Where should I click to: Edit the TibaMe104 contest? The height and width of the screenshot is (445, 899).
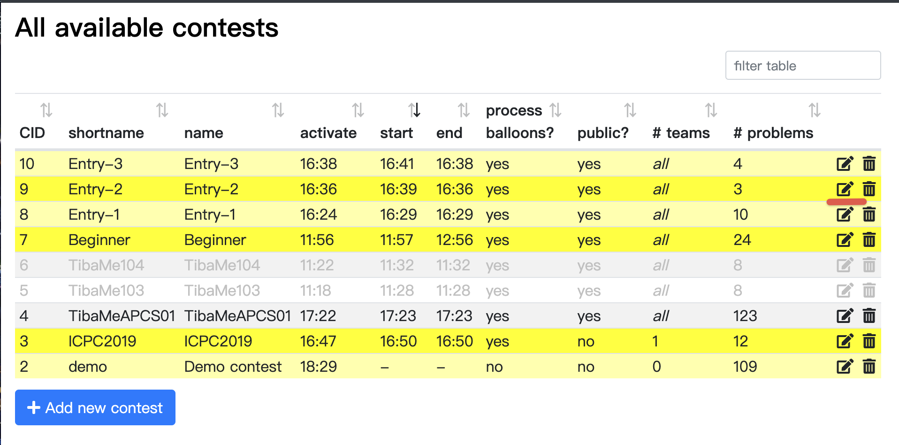[845, 265]
